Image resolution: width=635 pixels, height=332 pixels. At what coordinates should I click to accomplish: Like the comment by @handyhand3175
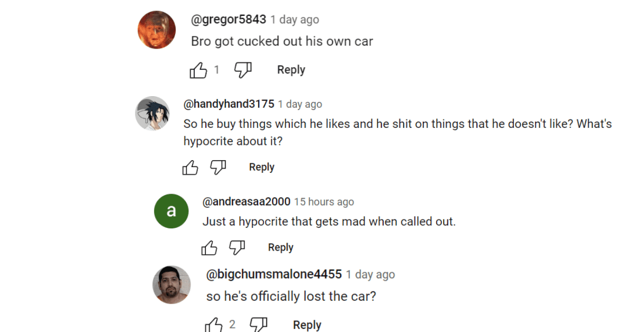click(190, 168)
